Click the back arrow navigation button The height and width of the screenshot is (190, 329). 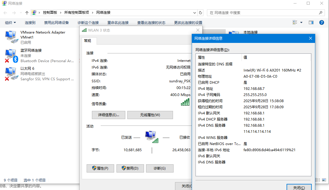6,13
